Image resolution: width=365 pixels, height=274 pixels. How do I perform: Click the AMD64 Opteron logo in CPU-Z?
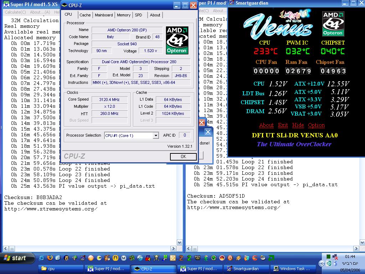tap(177, 40)
